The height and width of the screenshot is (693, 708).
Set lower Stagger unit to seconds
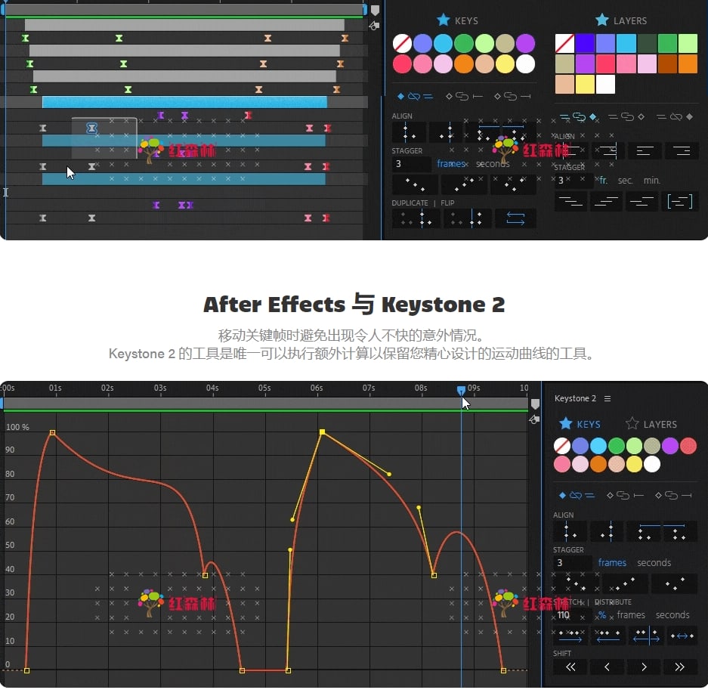pyautogui.click(x=654, y=562)
